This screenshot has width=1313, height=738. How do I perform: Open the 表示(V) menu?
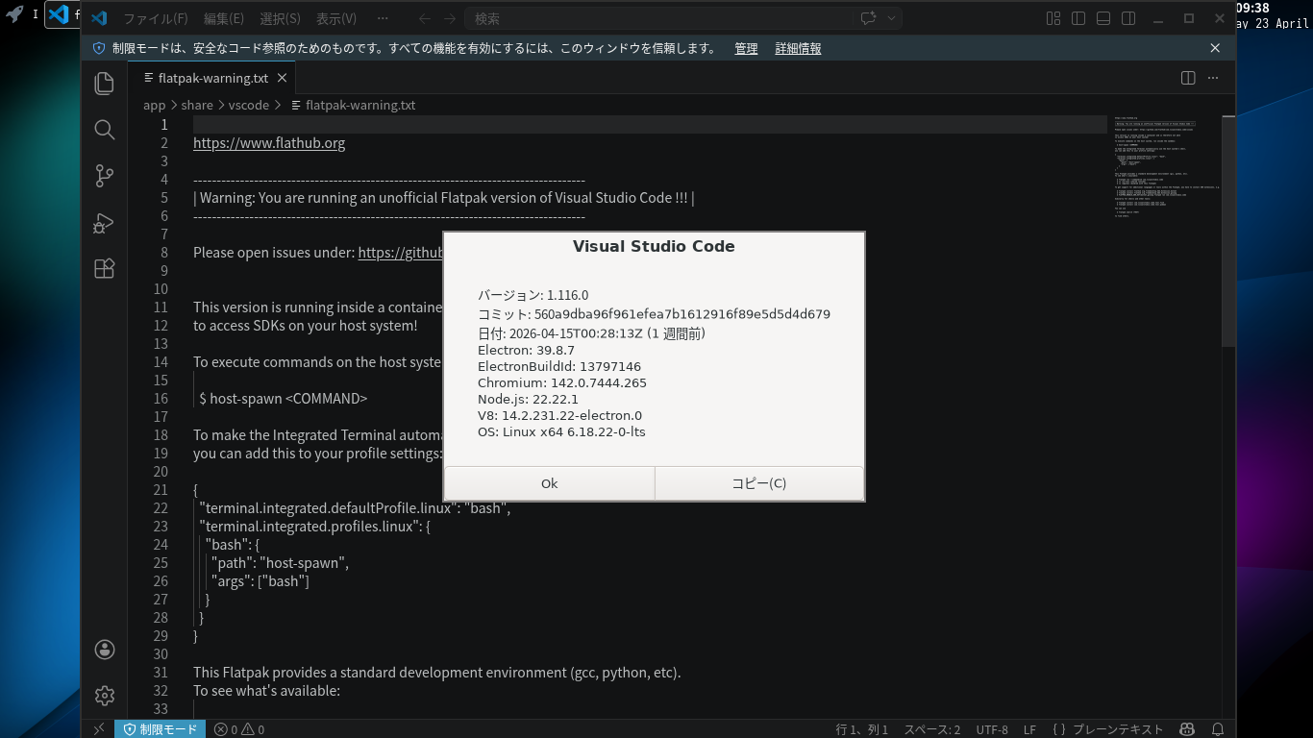tap(336, 18)
